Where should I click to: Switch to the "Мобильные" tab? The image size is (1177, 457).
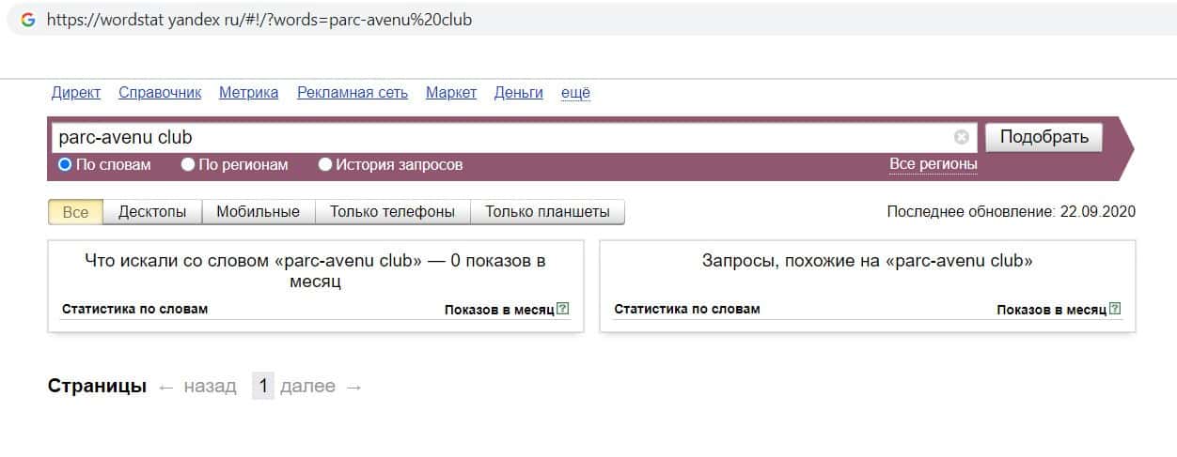pos(258,211)
